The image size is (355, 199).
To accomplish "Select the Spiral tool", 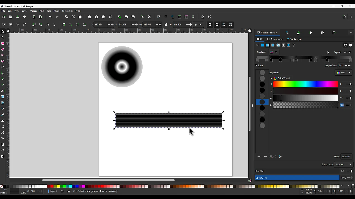I will (3, 67).
